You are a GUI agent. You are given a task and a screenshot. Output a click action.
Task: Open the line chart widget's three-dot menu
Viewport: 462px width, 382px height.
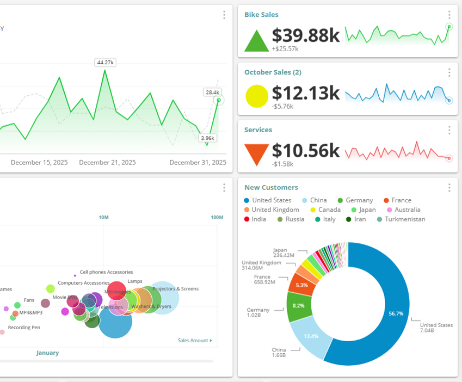[x=224, y=15]
